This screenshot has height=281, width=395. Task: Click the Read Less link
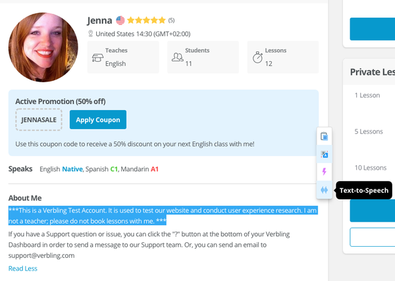click(23, 268)
